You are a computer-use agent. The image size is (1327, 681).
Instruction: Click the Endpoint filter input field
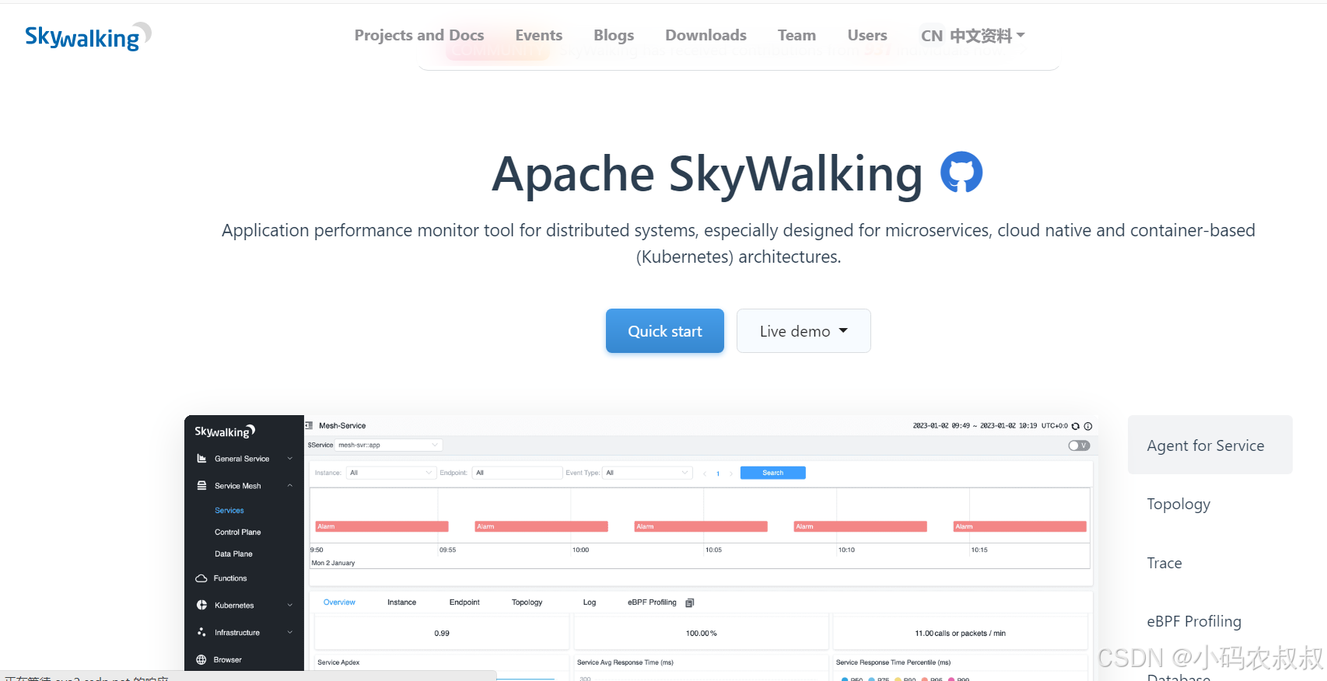(x=517, y=473)
